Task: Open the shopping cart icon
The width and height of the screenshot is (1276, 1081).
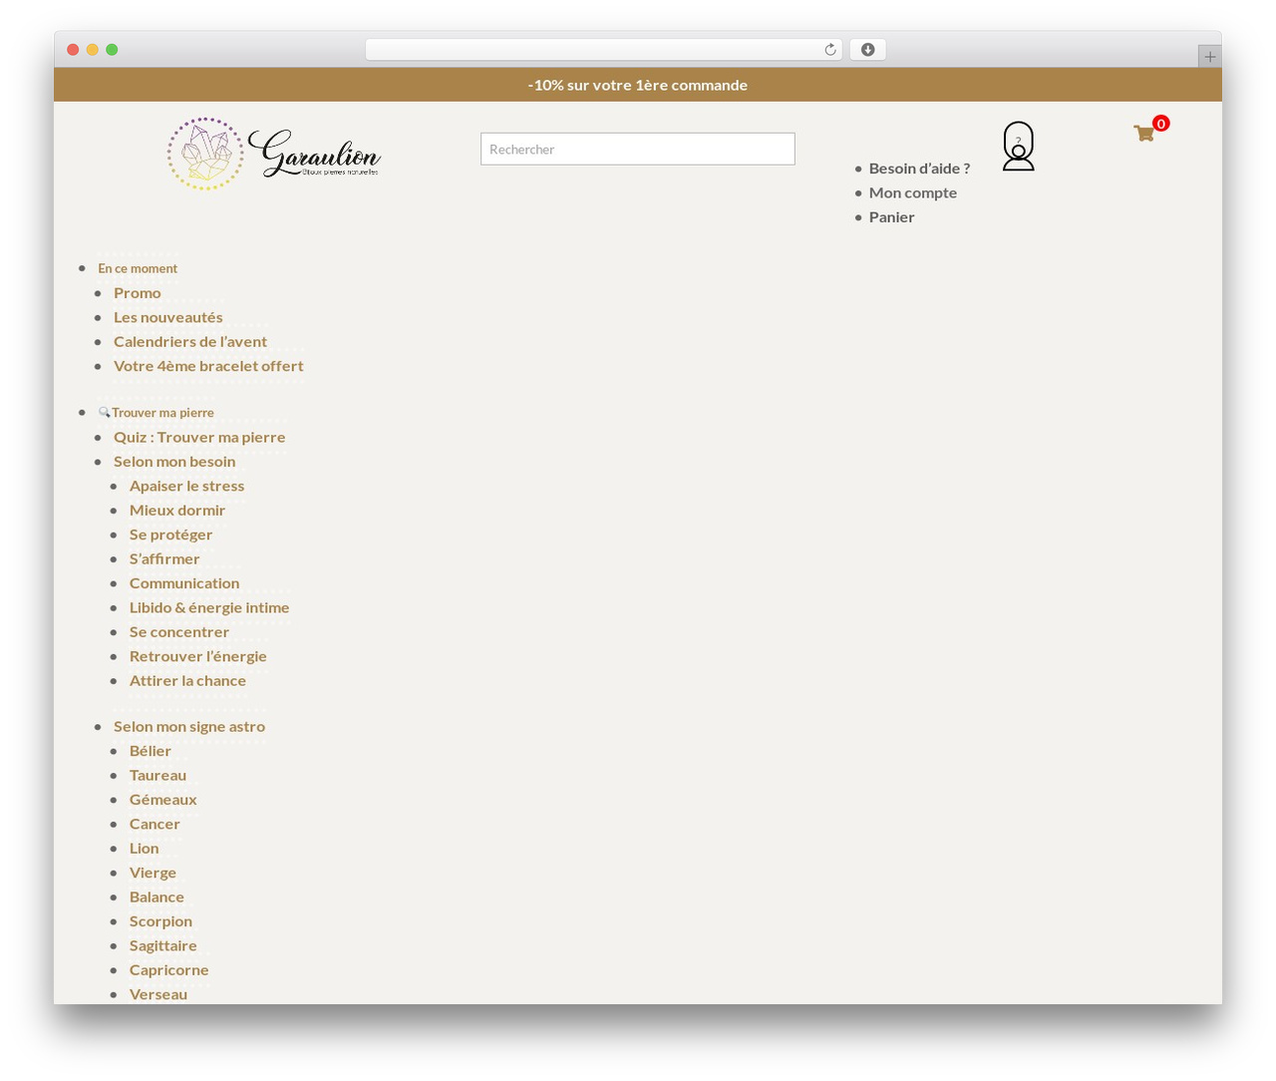Action: [1143, 133]
